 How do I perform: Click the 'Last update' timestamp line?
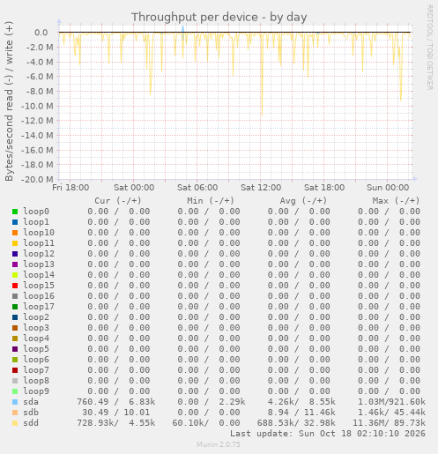[328, 434]
